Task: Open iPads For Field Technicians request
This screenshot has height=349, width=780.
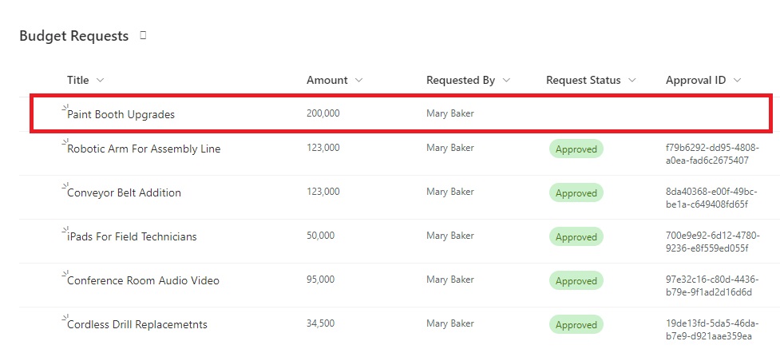Action: (132, 236)
